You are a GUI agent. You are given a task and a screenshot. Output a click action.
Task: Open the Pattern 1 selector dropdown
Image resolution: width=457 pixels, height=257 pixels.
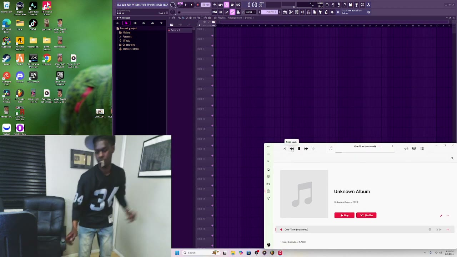point(270,12)
